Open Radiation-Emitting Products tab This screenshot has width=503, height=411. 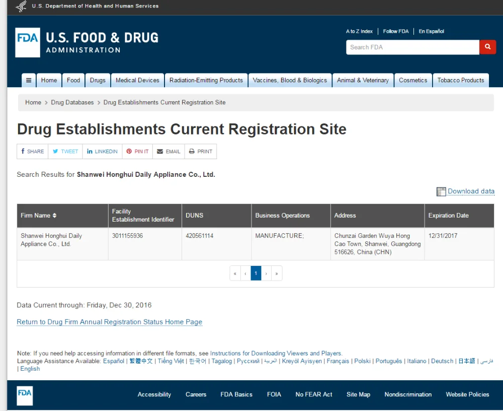click(206, 80)
